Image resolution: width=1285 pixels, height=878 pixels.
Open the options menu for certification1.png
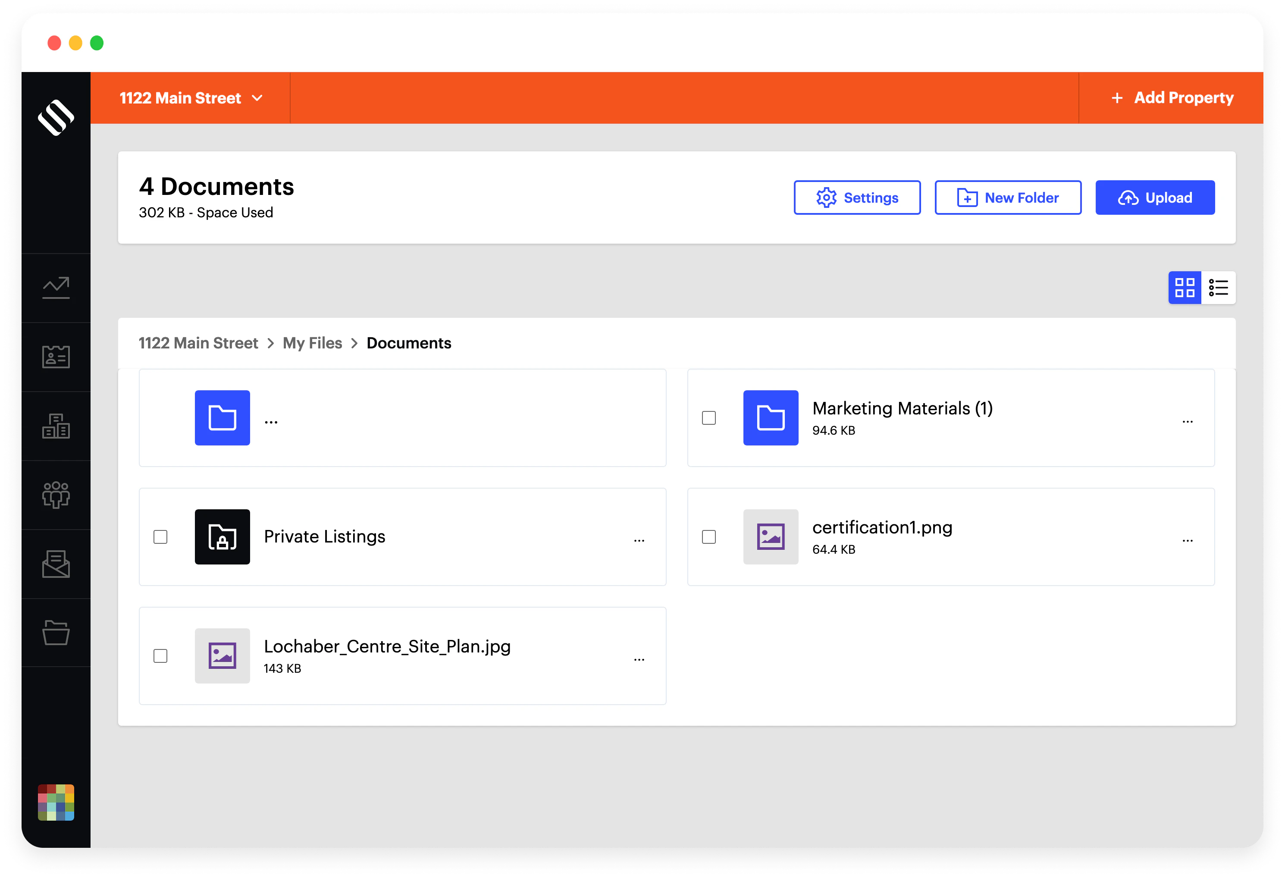1188,539
